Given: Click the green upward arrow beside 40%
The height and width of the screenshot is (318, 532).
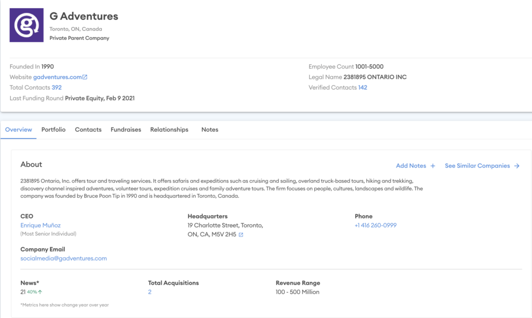Looking at the screenshot, I should click(x=40, y=292).
